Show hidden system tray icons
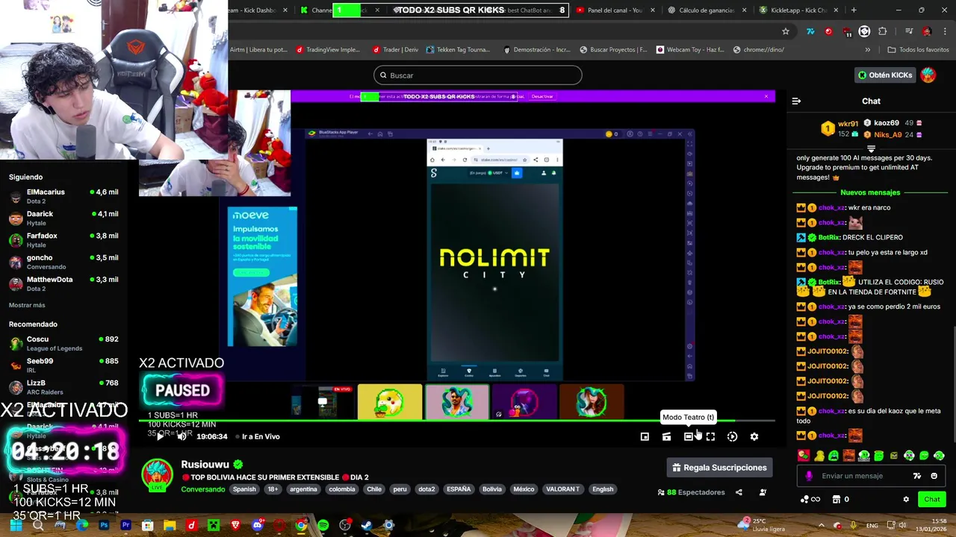Viewport: 956px width, 537px height. tap(821, 526)
